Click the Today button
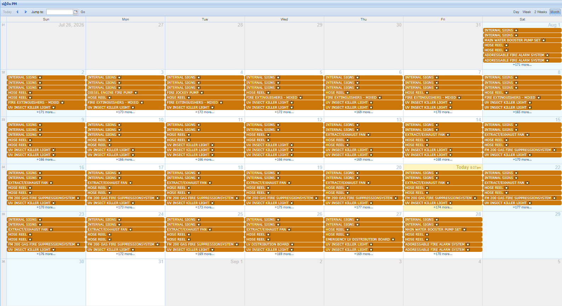The height and width of the screenshot is (306, 562). (7, 12)
